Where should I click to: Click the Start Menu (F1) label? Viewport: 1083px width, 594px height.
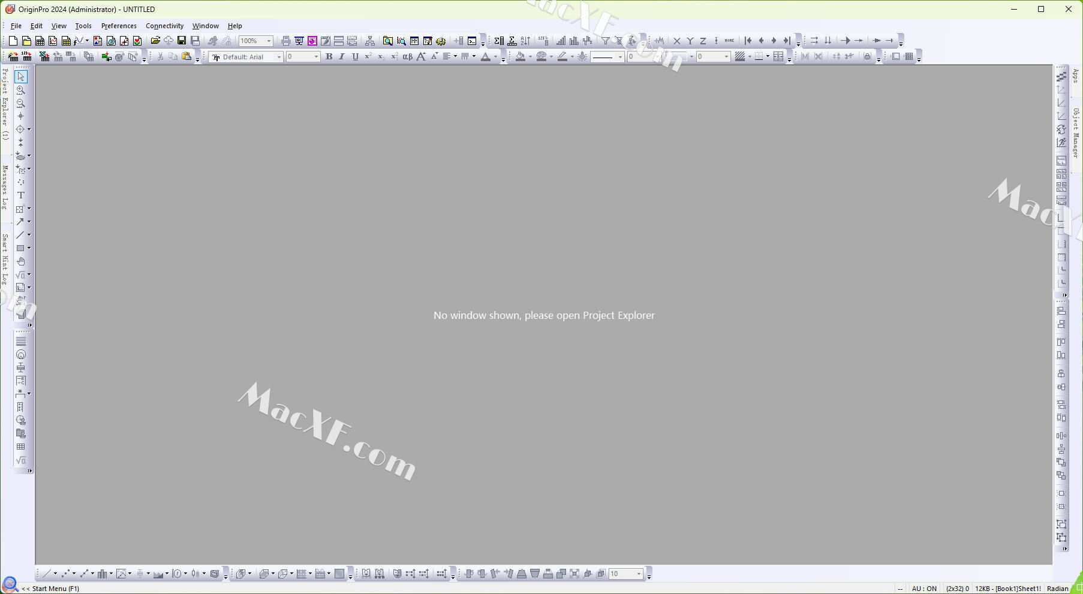51,589
